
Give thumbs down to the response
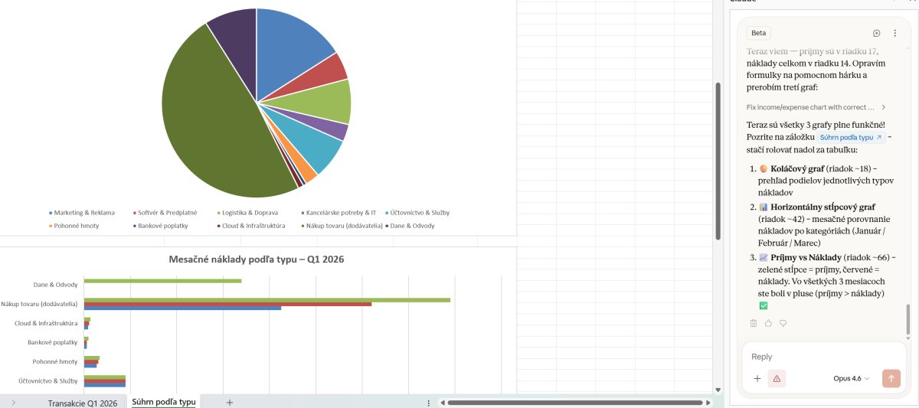pyautogui.click(x=783, y=323)
